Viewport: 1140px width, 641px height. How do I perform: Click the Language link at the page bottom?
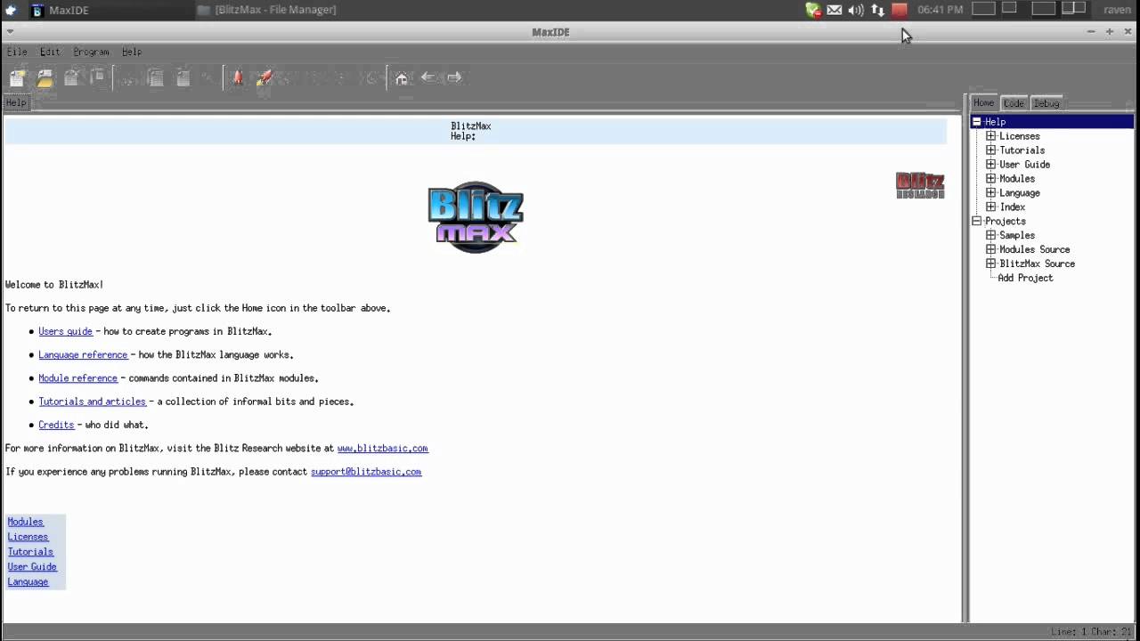point(28,582)
